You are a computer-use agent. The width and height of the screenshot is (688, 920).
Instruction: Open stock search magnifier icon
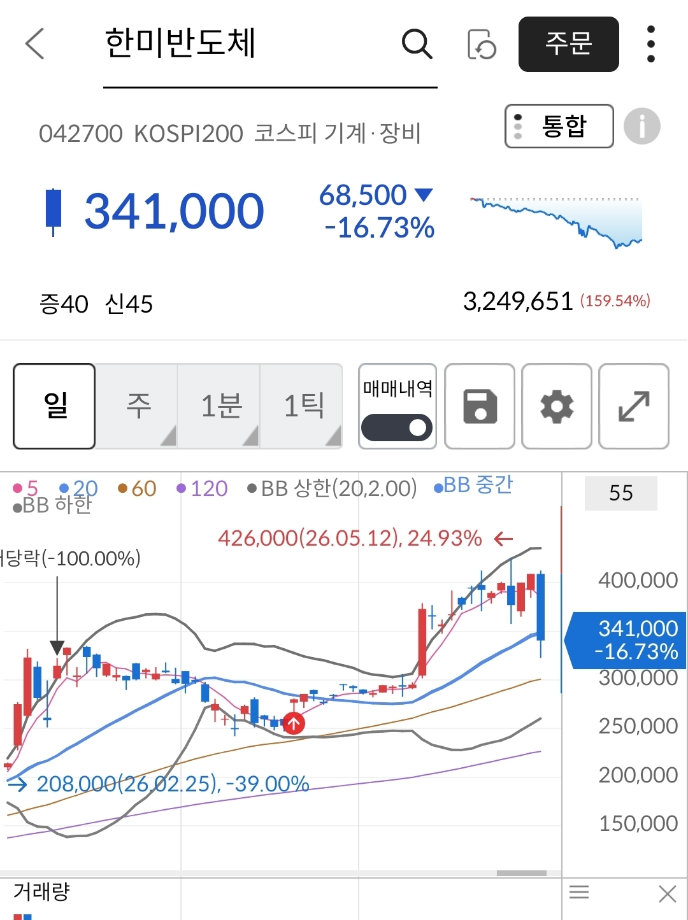tap(417, 44)
